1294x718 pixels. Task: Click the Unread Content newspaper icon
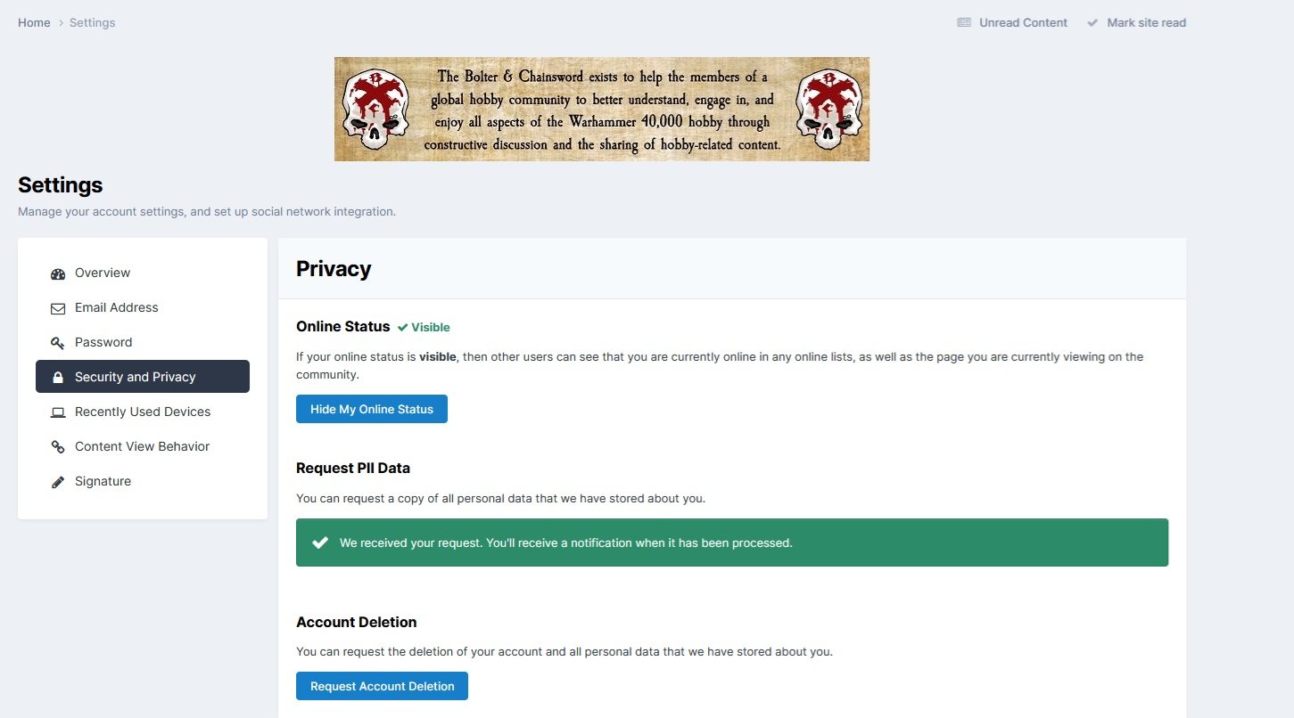coord(964,23)
